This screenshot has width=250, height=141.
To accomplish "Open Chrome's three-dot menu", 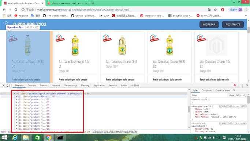I will coord(246,10).
